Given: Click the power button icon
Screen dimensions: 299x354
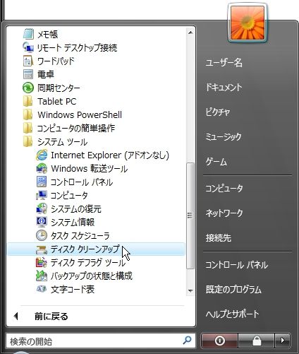Looking at the screenshot, I should [219, 341].
